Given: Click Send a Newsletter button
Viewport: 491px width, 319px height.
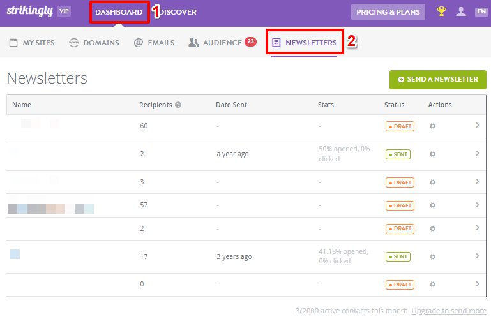Looking at the screenshot, I should pyautogui.click(x=438, y=80).
